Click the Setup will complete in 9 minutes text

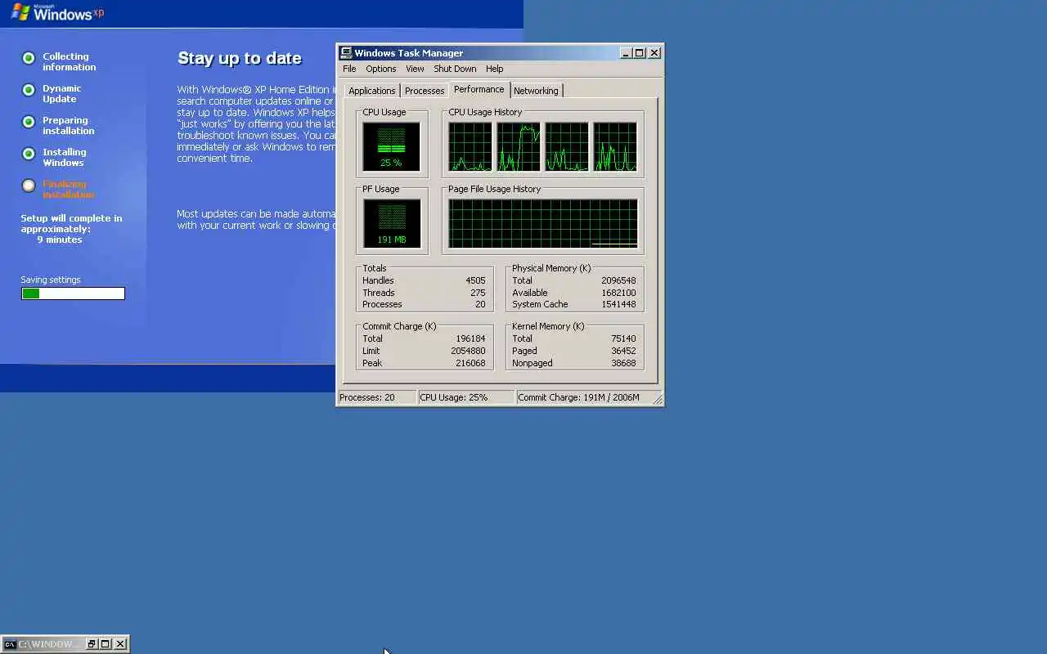coord(71,229)
